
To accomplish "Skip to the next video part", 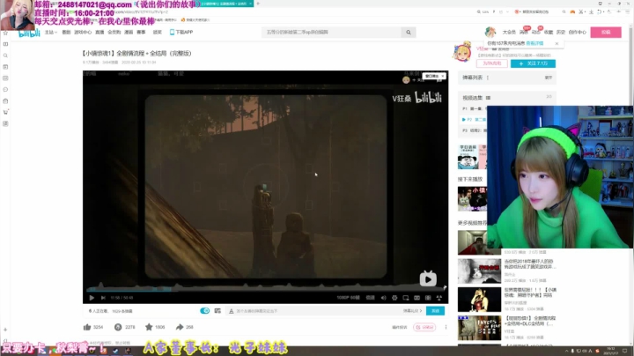I will click(x=103, y=298).
